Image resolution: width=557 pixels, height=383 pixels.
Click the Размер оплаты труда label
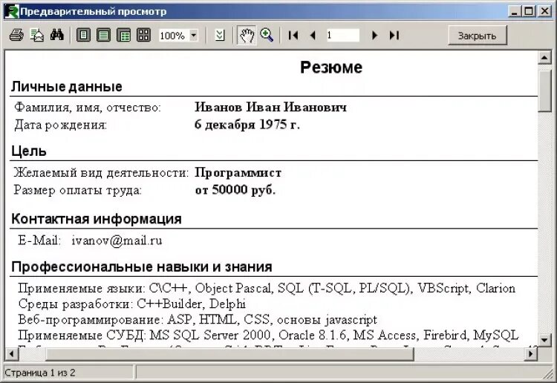point(78,190)
